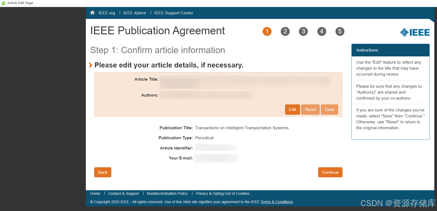Continue to the next step

pyautogui.click(x=330, y=172)
